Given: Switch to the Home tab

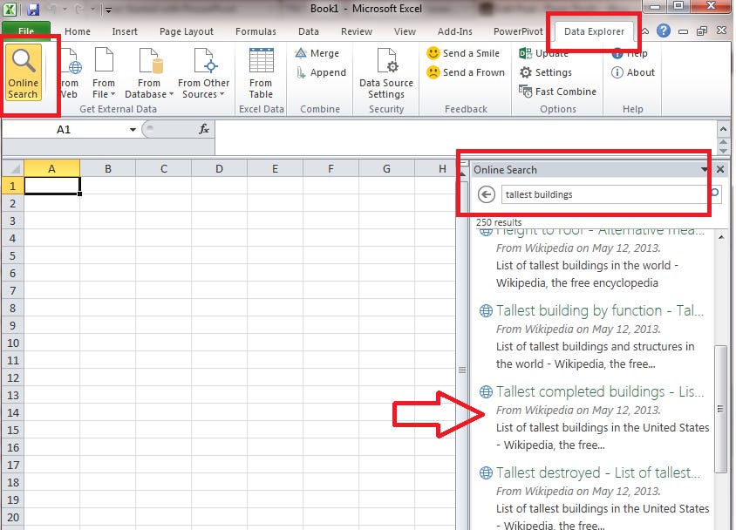Looking at the screenshot, I should (x=78, y=31).
